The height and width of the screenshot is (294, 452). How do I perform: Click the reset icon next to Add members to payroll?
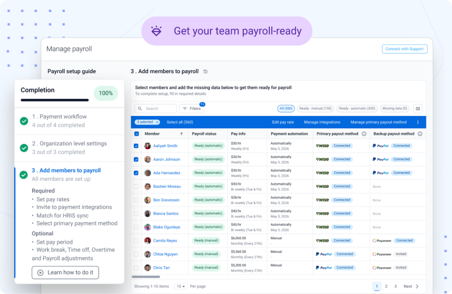(205, 71)
